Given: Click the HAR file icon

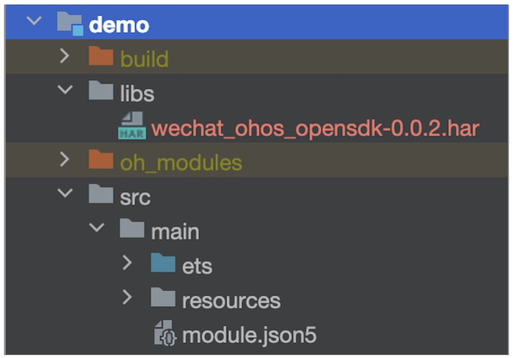Looking at the screenshot, I should (132, 126).
